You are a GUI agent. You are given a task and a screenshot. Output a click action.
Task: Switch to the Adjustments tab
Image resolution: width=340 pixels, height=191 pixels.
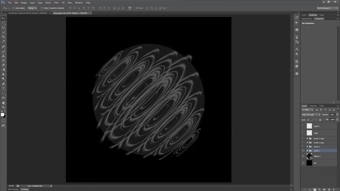(x=307, y=19)
